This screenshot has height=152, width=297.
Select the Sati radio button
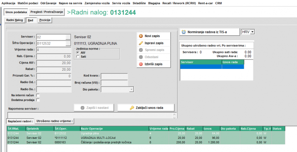point(77,56)
